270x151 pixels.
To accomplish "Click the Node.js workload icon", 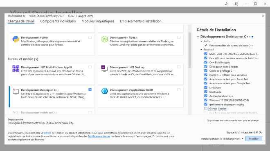I will pos(104,39).
